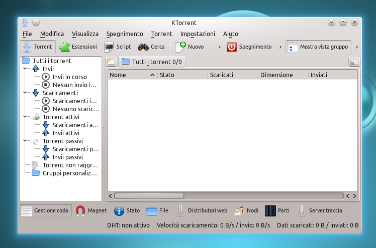Click the round pin button in titlebar
Viewport: 376px width, 248px height.
coord(36,23)
